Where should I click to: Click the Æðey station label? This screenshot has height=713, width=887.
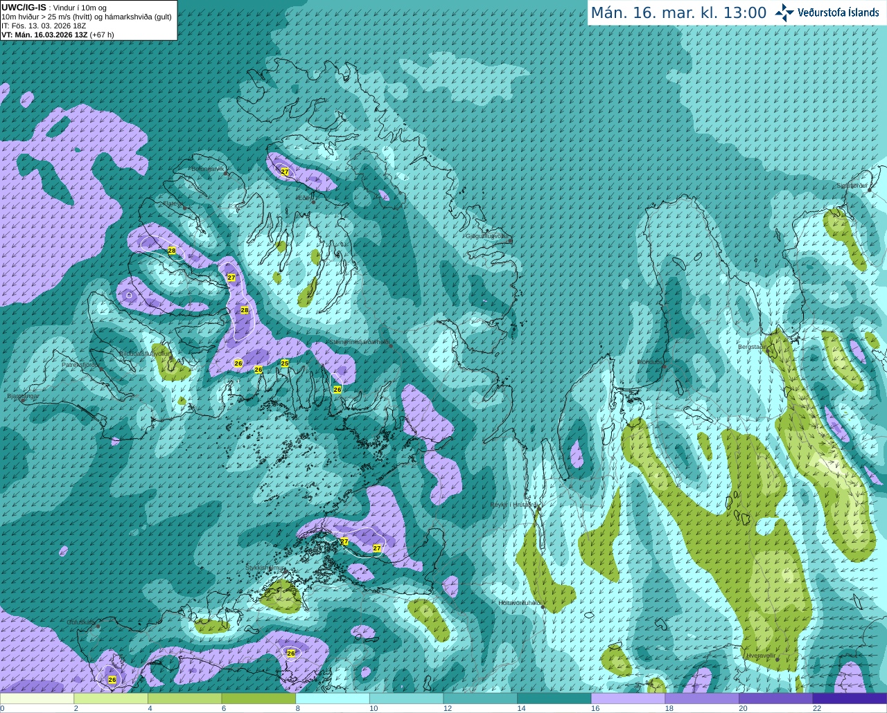point(304,198)
